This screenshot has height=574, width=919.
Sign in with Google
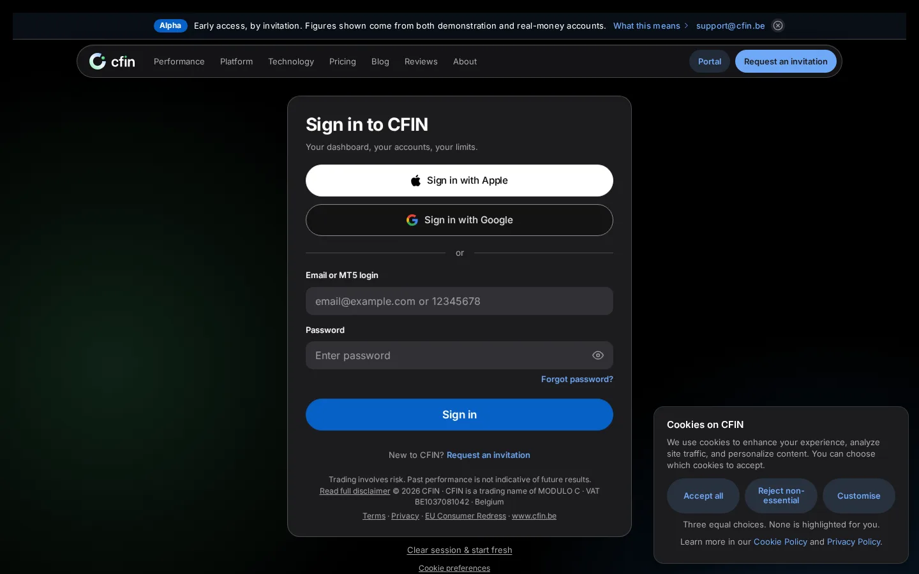(459, 220)
